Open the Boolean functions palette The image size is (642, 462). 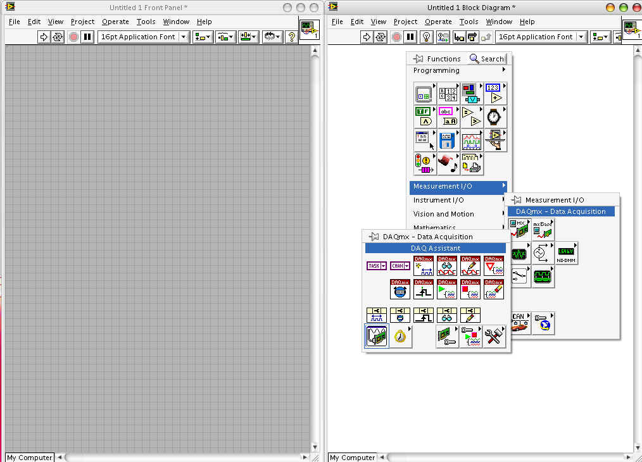pyautogui.click(x=424, y=116)
